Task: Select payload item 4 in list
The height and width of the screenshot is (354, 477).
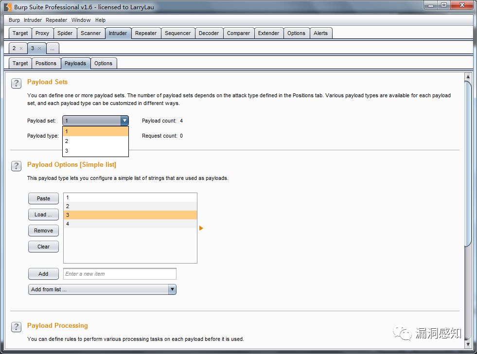Action: 130,224
